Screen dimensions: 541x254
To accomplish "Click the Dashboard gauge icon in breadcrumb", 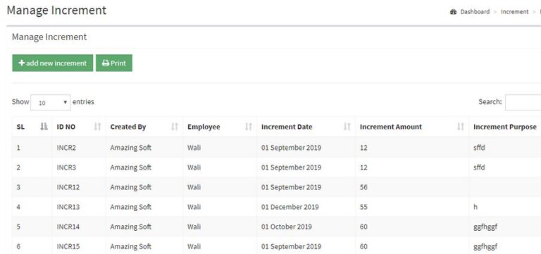I will [454, 12].
